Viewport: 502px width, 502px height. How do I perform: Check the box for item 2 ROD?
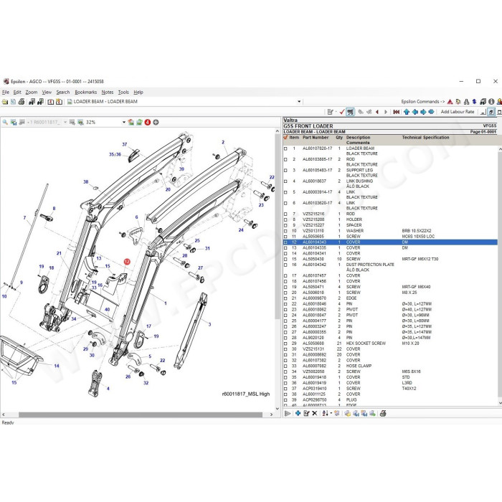point(285,160)
